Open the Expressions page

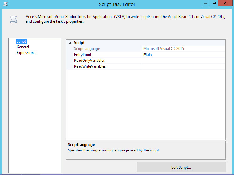click(26, 53)
